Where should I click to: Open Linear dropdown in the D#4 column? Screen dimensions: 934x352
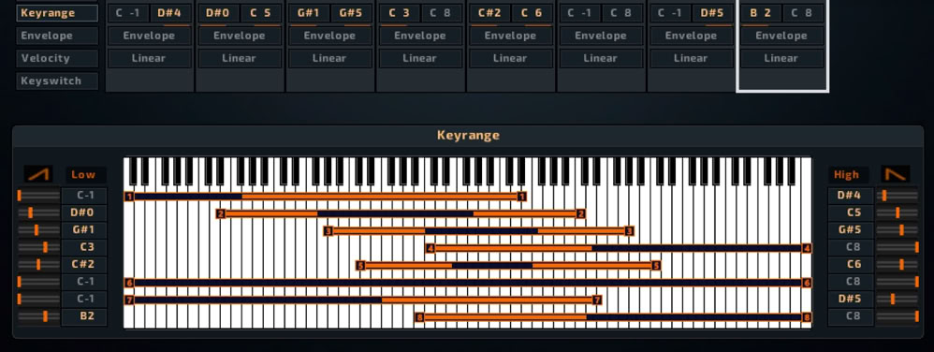[150, 58]
